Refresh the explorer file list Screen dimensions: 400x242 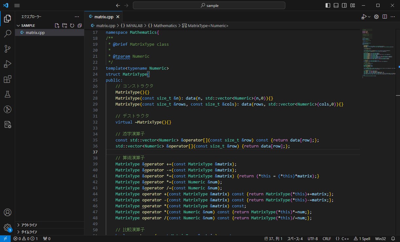[x=72, y=26]
